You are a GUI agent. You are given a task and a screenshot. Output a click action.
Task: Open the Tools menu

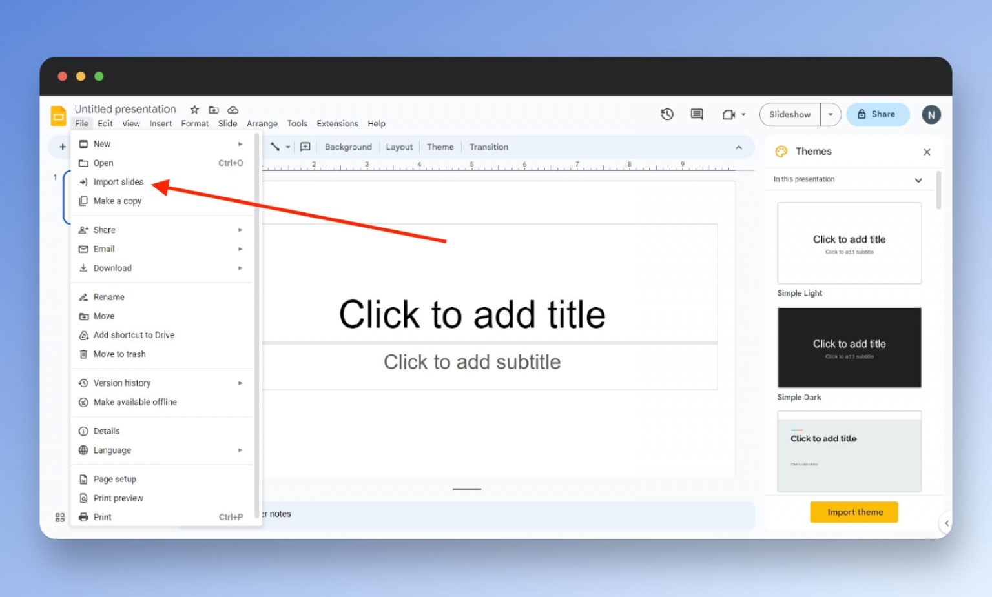point(297,123)
